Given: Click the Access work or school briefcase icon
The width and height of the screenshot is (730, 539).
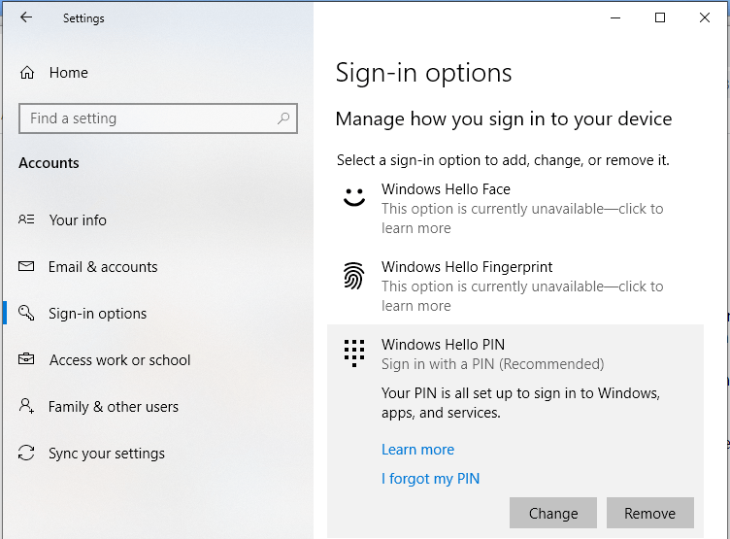Looking at the screenshot, I should tap(26, 359).
